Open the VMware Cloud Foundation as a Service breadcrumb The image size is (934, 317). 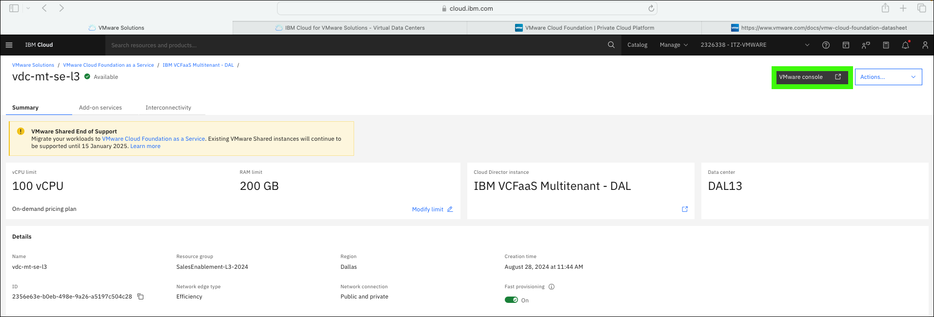pyautogui.click(x=108, y=65)
